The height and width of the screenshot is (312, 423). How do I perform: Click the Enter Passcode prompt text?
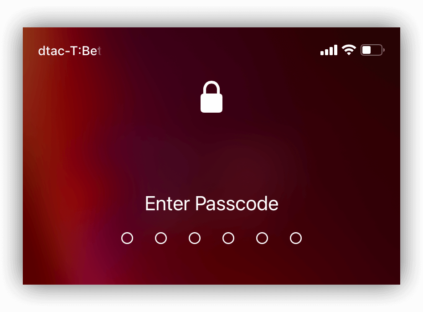[211, 203]
